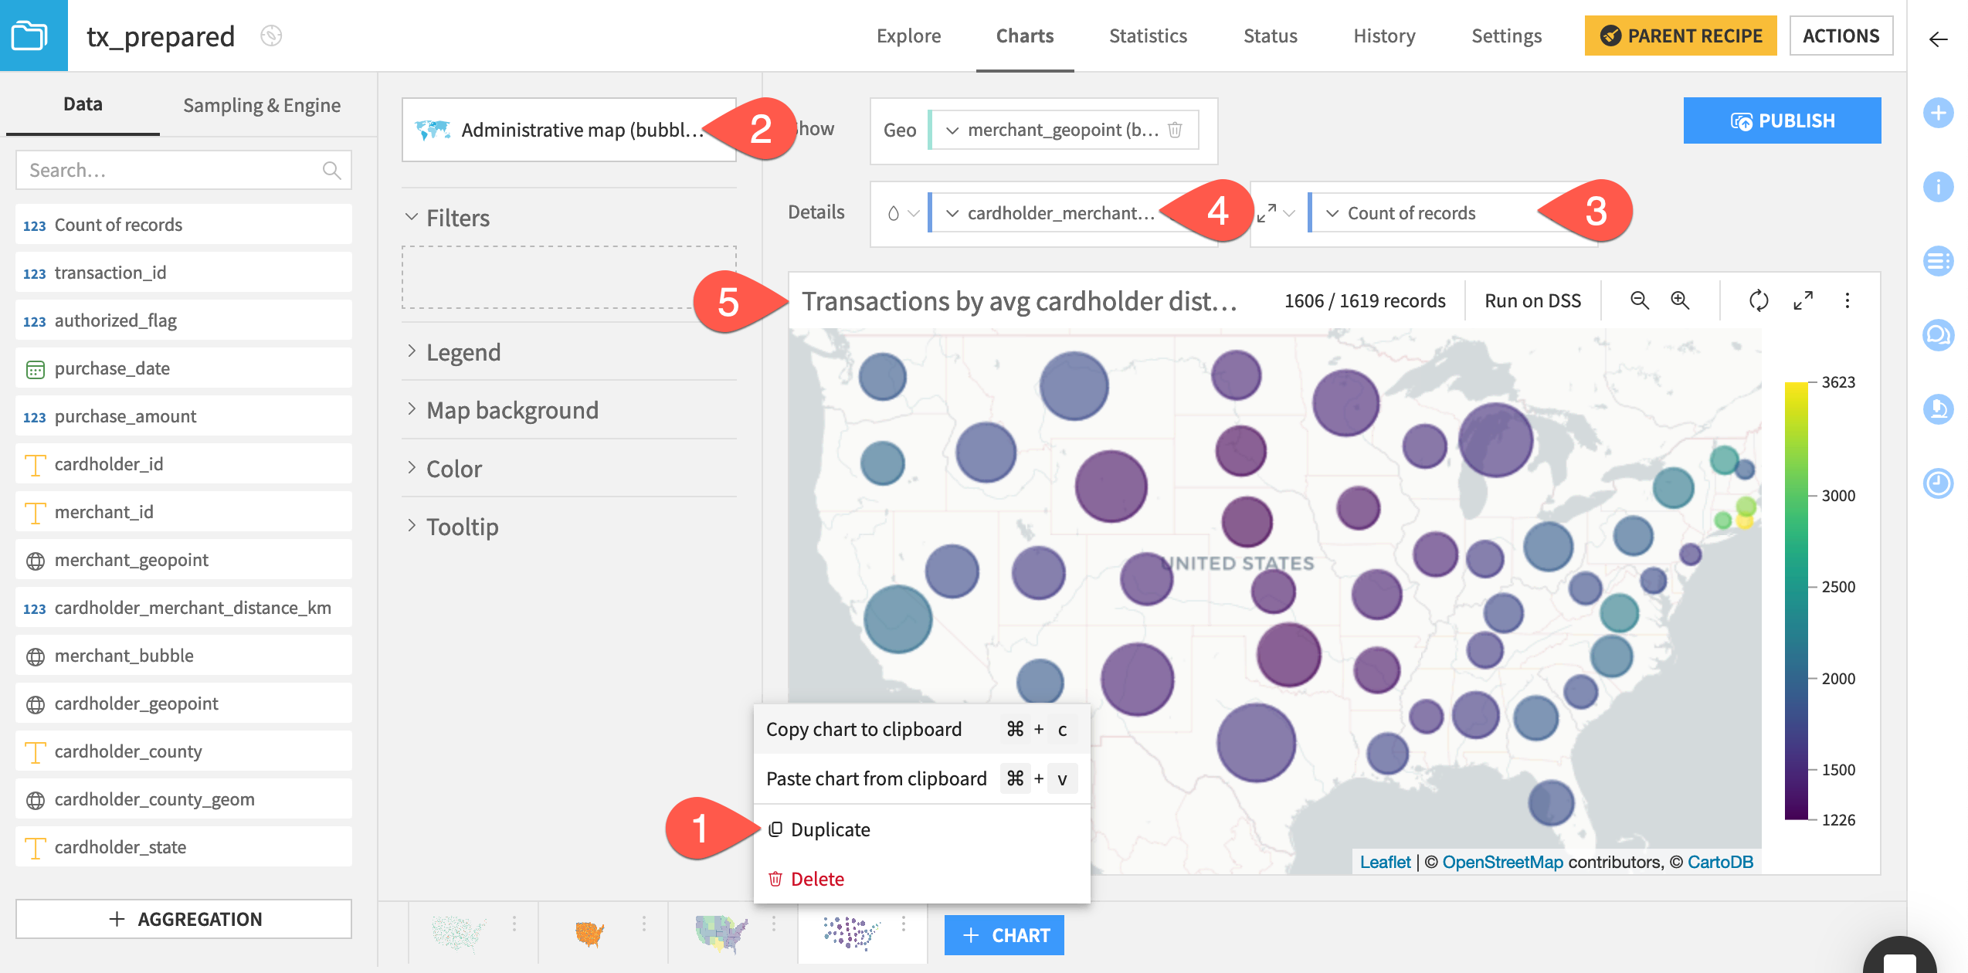Open menu dots for first chart thumbnail
This screenshot has width=1968, height=973.
pos(514,924)
